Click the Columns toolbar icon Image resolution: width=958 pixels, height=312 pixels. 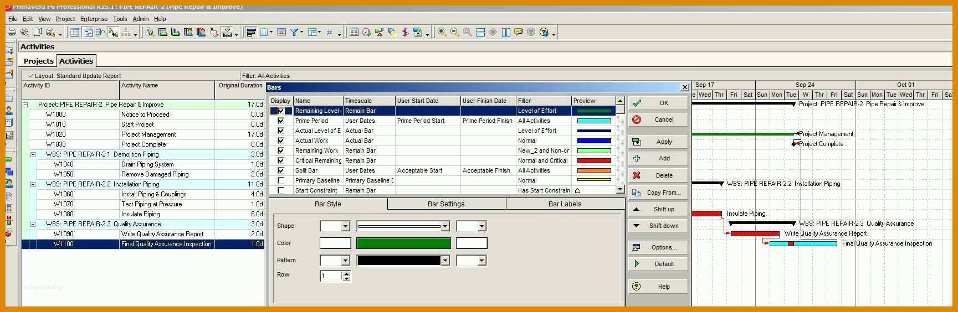tap(264, 32)
